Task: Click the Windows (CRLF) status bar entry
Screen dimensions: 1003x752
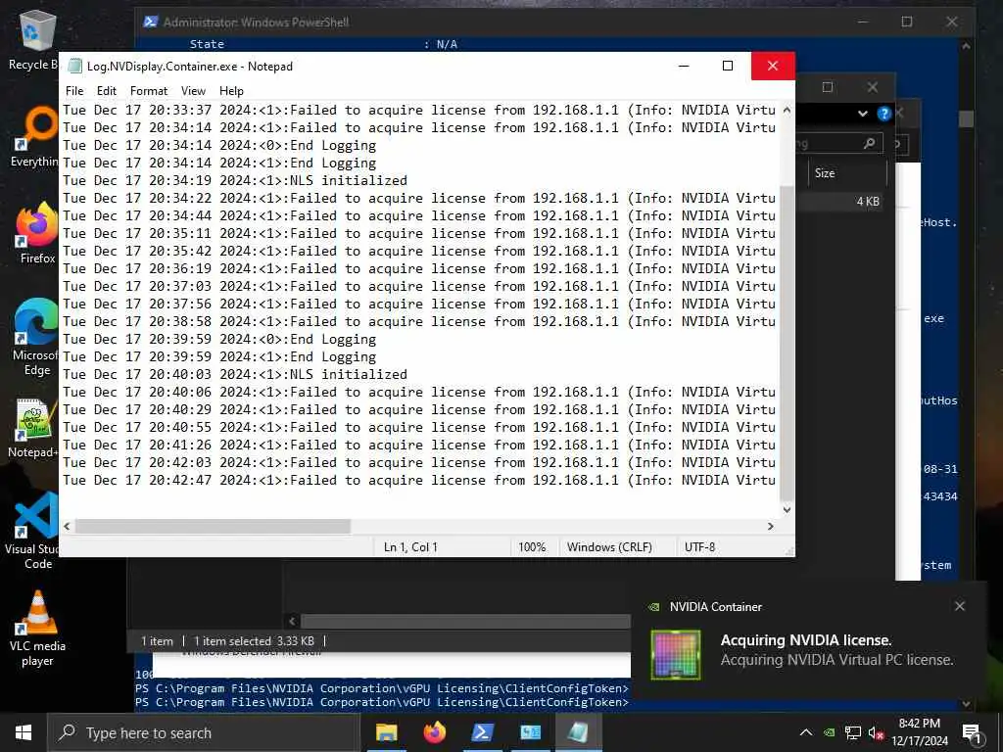Action: [609, 547]
